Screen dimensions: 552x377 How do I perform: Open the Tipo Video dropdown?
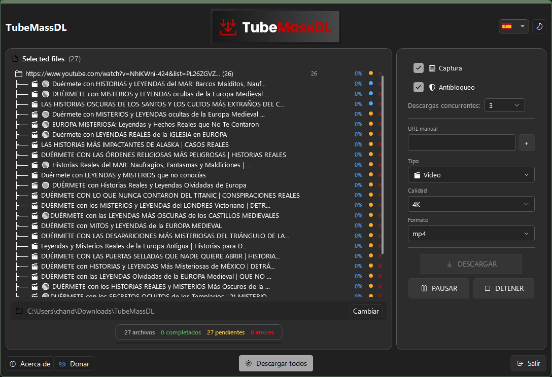click(x=471, y=175)
